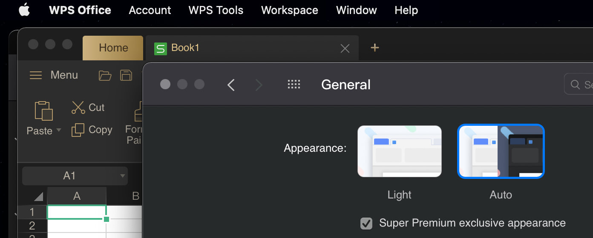Screen dimensions: 593x238
Task: Click the Copy icon
Action: pos(78,130)
